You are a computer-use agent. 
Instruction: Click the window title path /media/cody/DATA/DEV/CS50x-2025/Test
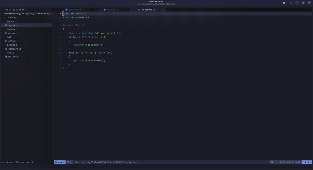pos(156,4)
